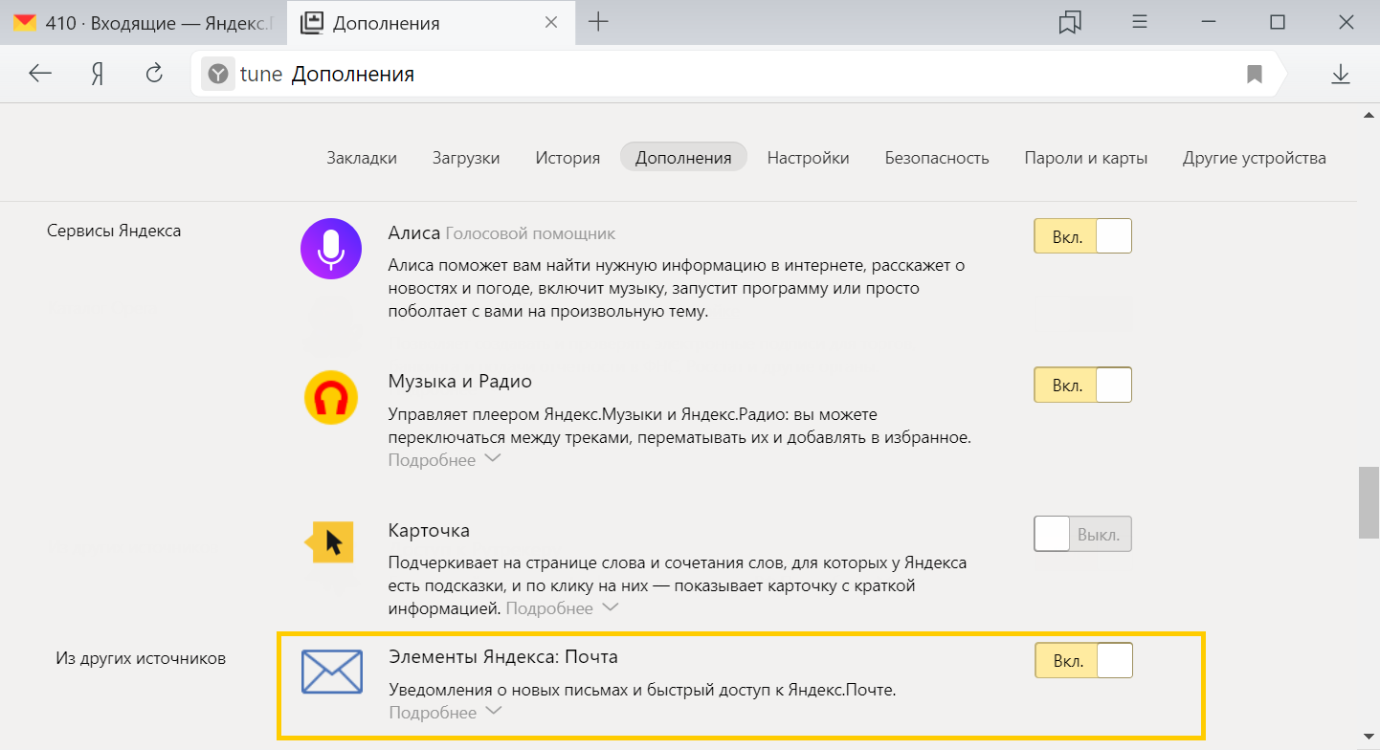Expand Подробнее under Элементы Яндекса: Почта

(x=445, y=713)
